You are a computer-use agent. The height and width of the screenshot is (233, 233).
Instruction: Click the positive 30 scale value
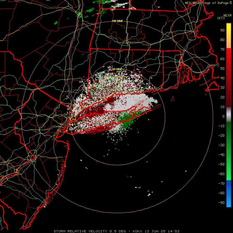tap(222, 88)
